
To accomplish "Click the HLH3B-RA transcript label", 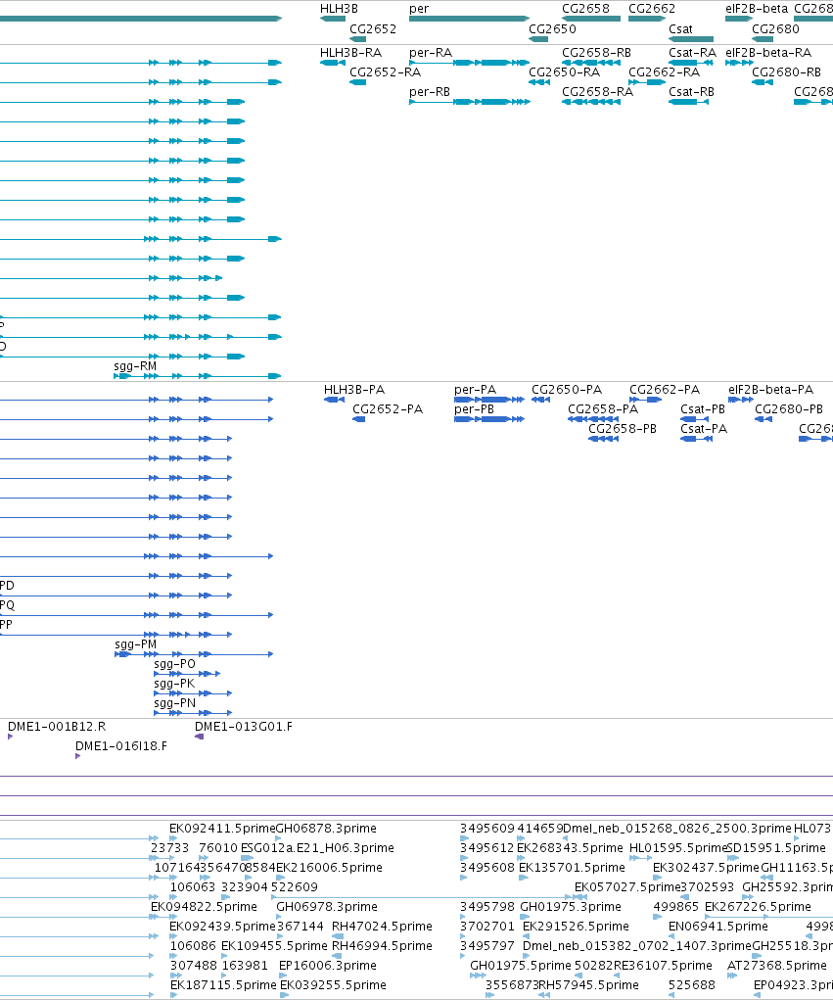I will point(350,53).
